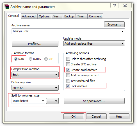
Task: Check Test archived files option
Action: tap(68, 81)
